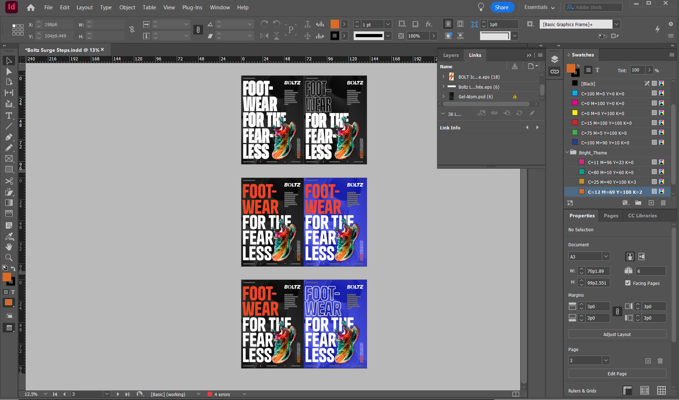Switch to the Pages tab

611,216
